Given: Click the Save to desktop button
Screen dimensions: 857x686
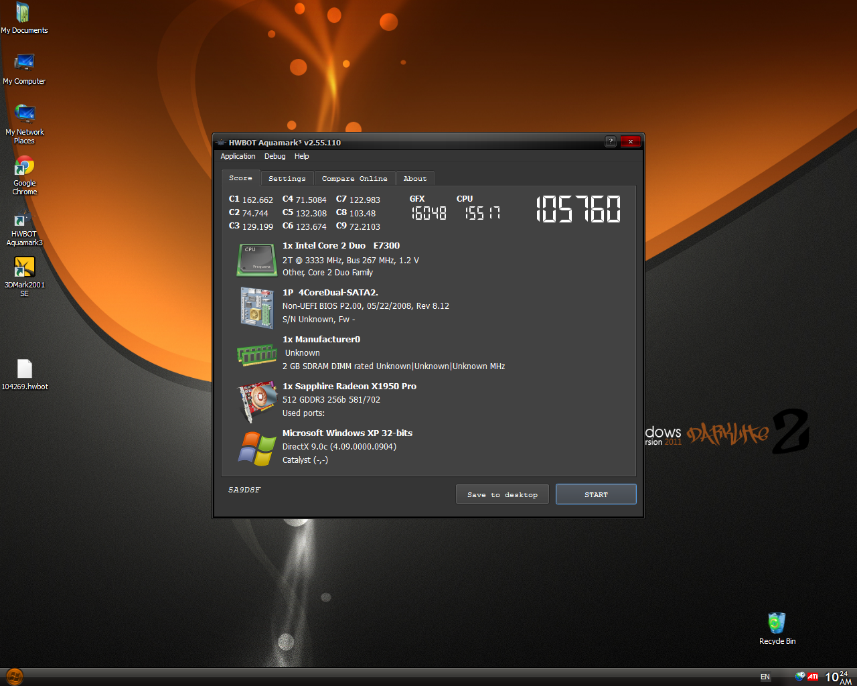Looking at the screenshot, I should point(503,494).
